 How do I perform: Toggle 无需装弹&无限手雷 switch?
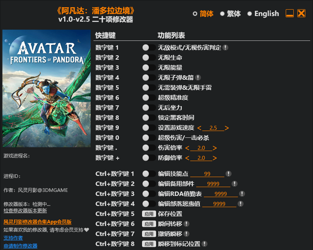[x=149, y=87]
